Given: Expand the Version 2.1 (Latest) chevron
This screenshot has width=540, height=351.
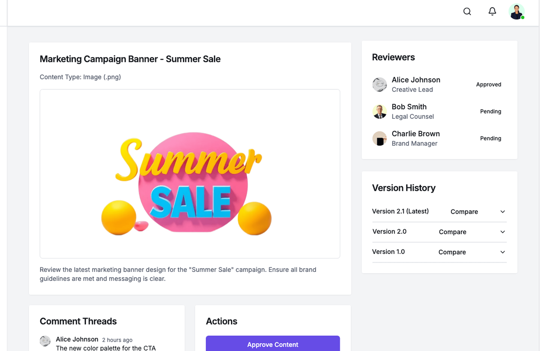Looking at the screenshot, I should pos(503,212).
